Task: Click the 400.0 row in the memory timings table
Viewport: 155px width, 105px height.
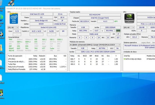Action: [x=95, y=64]
